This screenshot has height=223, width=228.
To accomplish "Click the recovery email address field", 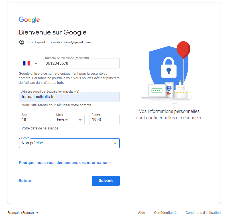I will click(69, 97).
